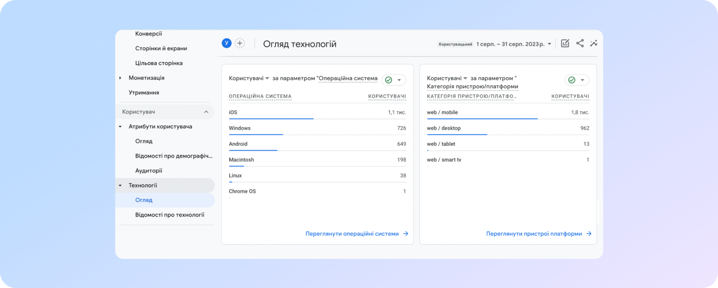Open Сторінки й екрани report

click(161, 48)
